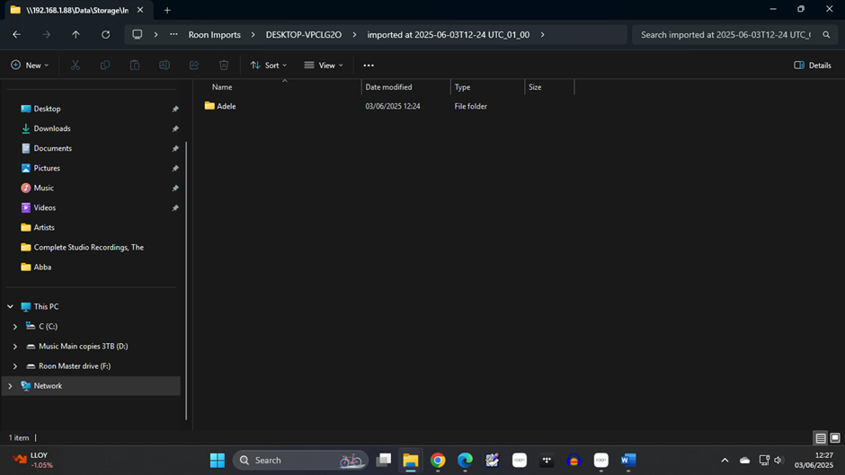845x475 pixels.
Task: Click the New button in toolbar
Action: coord(30,66)
